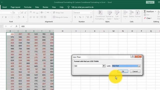Open the Orientation text-angle tool
Screen dimensions: 160x90
click(x=42, y=12)
